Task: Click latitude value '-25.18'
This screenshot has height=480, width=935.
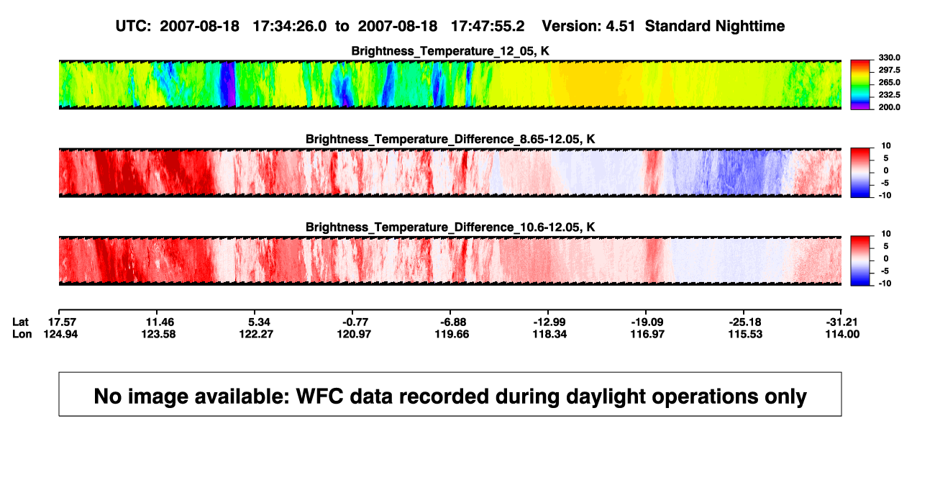Action: tap(744, 321)
